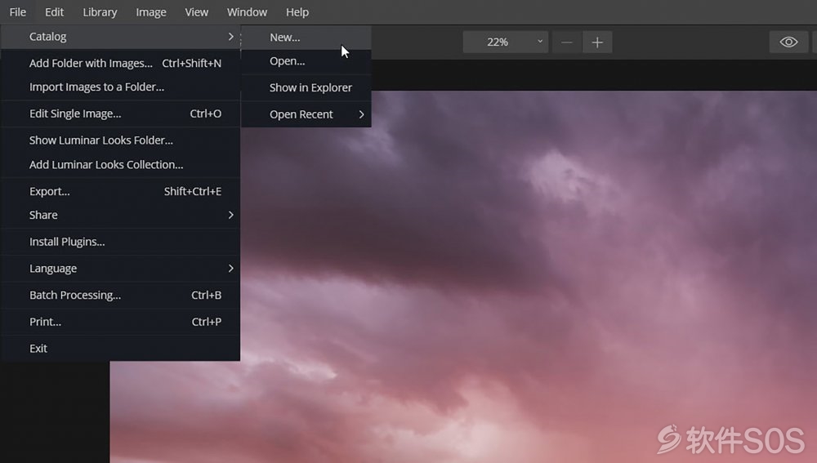Select Show in Explorer

(306, 87)
